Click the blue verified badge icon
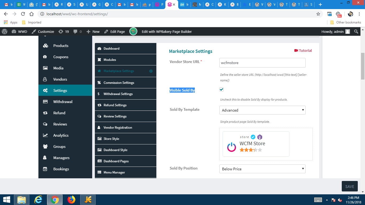The width and height of the screenshot is (365, 205). pos(253,137)
